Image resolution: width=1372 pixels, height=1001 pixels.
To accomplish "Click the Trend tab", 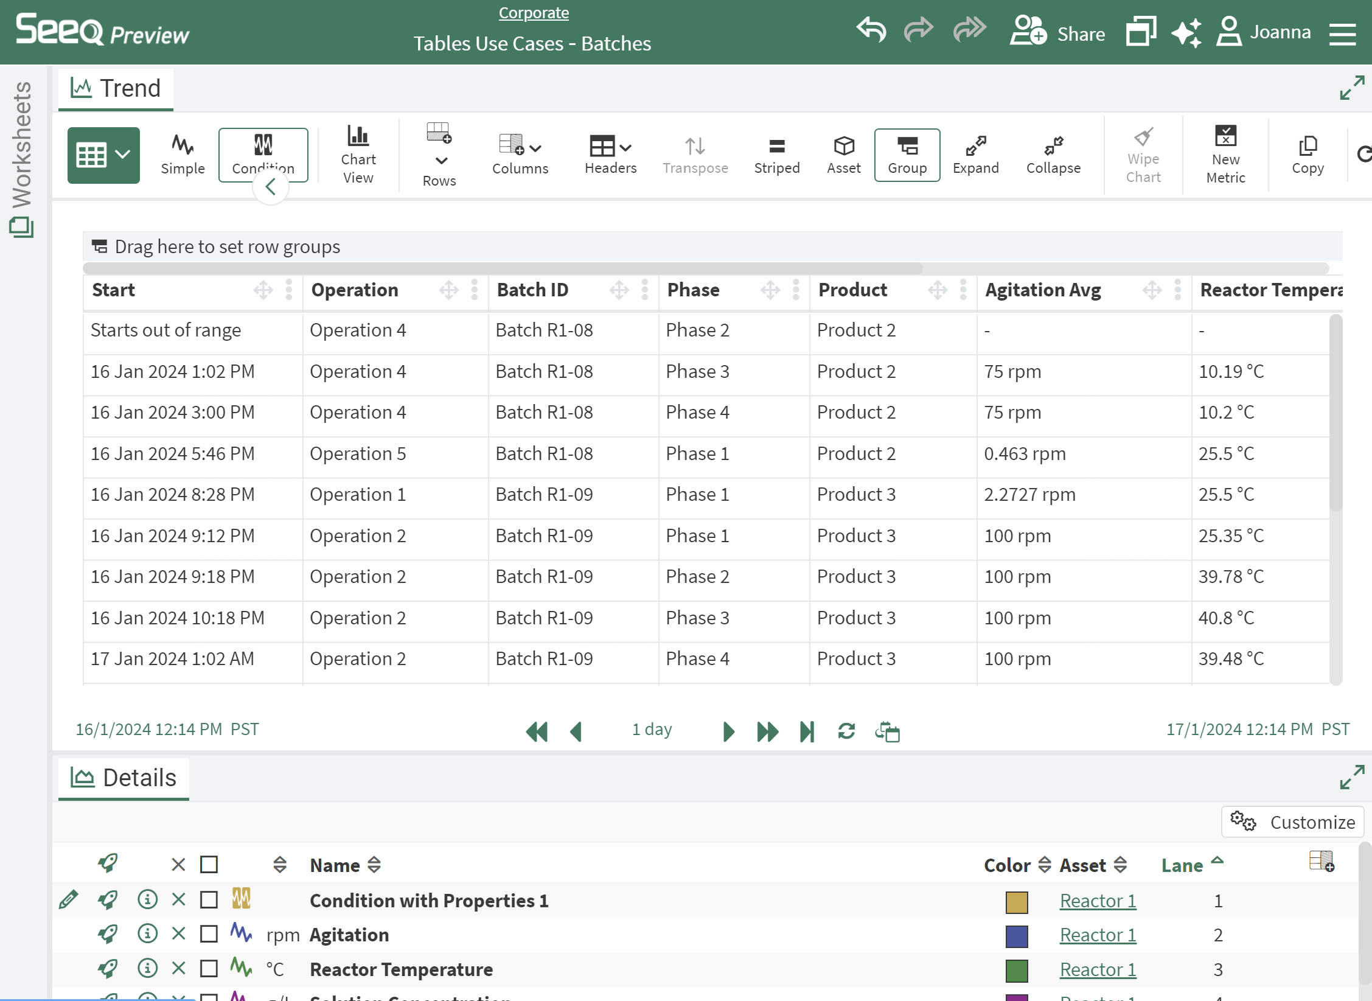I will (116, 89).
